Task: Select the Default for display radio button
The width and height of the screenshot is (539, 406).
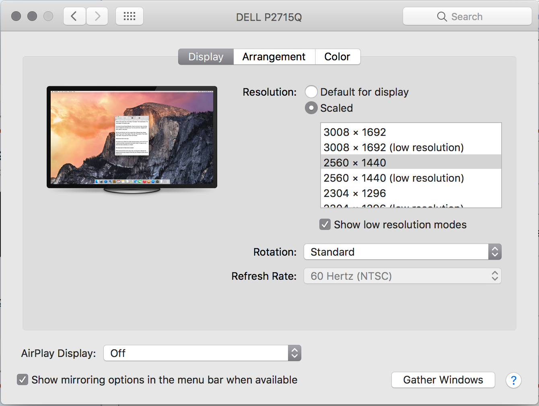Action: tap(311, 92)
